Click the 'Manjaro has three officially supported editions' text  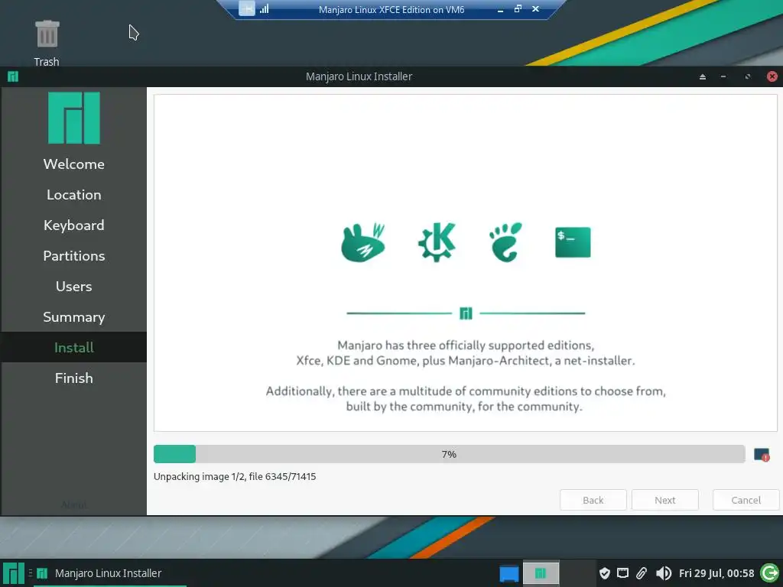click(466, 345)
